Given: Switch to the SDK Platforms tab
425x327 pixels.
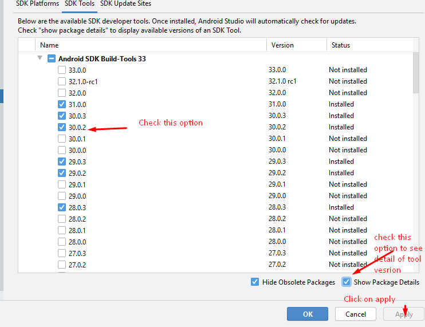Looking at the screenshot, I should point(37,4).
